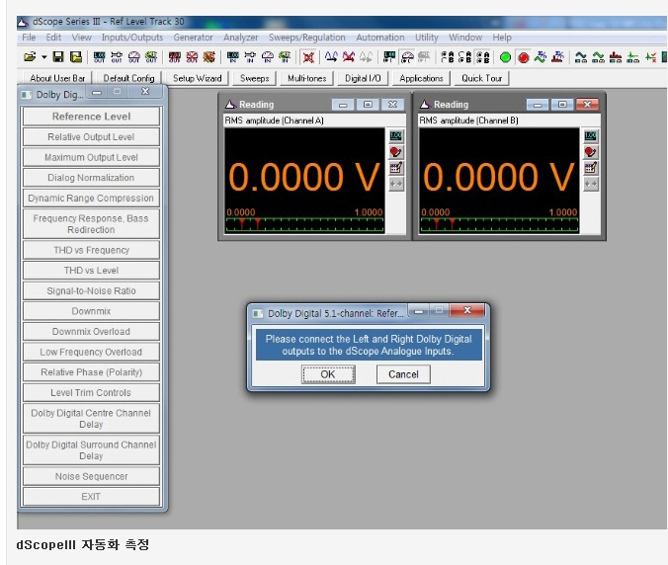Open the Generator menu

click(193, 38)
